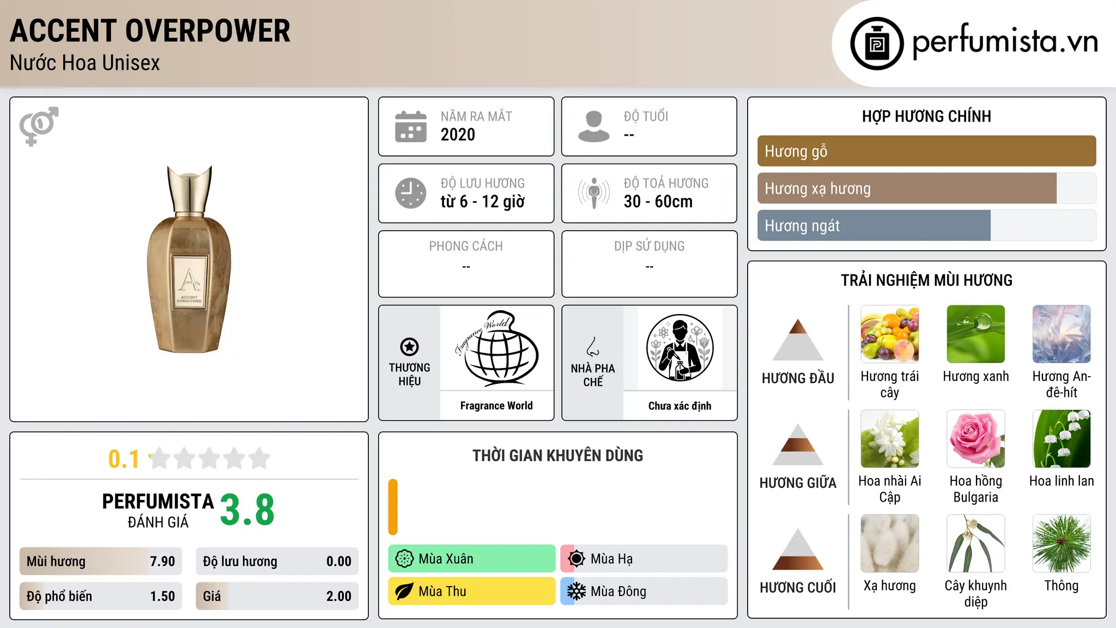Click the Hương cuối pyramid icon

click(798, 548)
